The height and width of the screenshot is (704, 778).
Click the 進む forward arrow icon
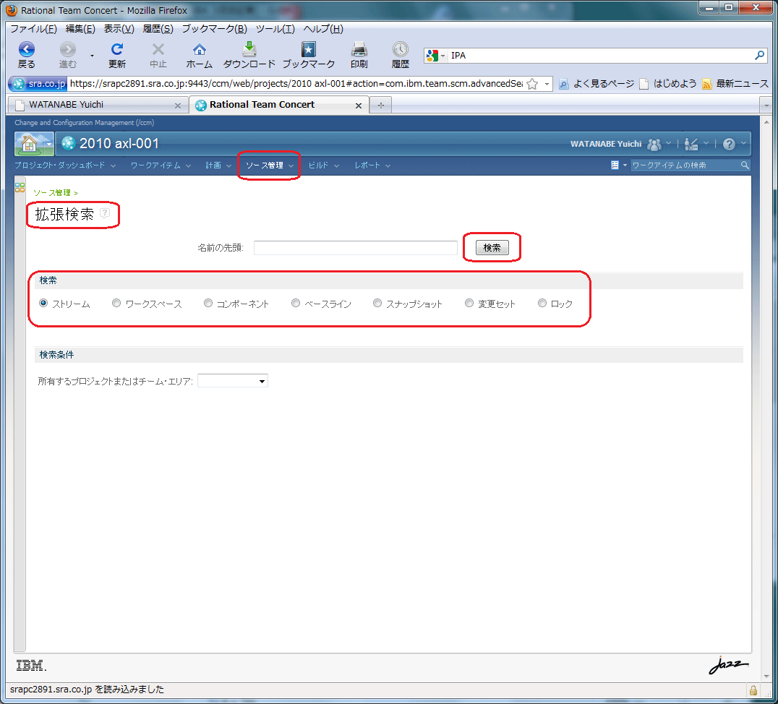[x=67, y=50]
